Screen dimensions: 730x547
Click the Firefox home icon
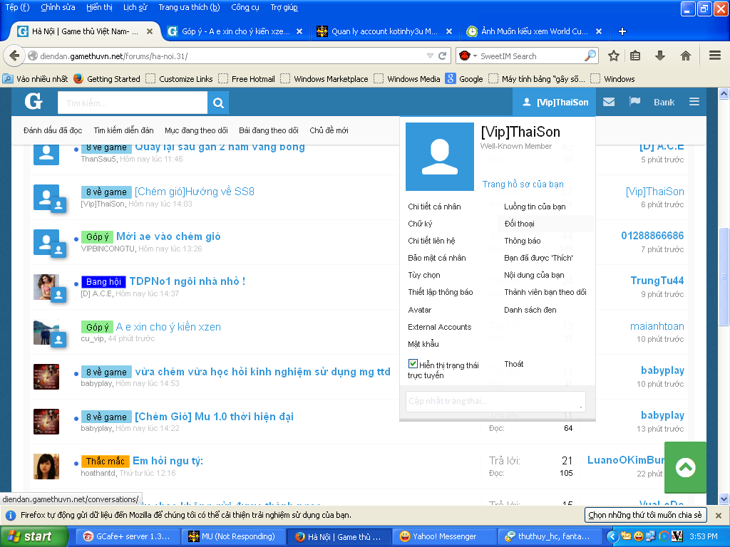(x=685, y=56)
